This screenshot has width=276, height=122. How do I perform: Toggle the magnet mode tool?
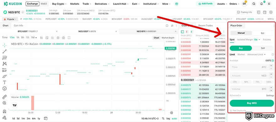coord(5,111)
